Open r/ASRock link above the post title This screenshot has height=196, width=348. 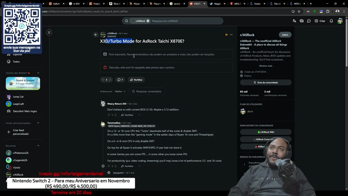pyautogui.click(x=112, y=33)
